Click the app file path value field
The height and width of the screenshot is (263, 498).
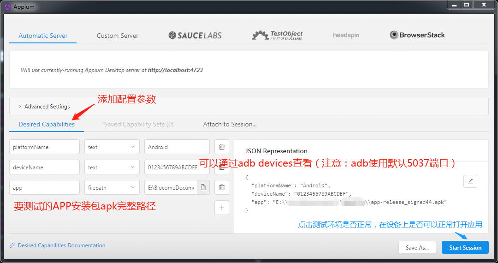[x=171, y=188]
